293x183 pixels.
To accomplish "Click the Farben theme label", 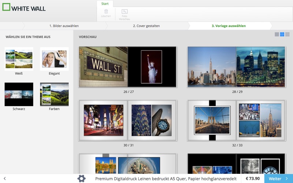I will 54,109.
